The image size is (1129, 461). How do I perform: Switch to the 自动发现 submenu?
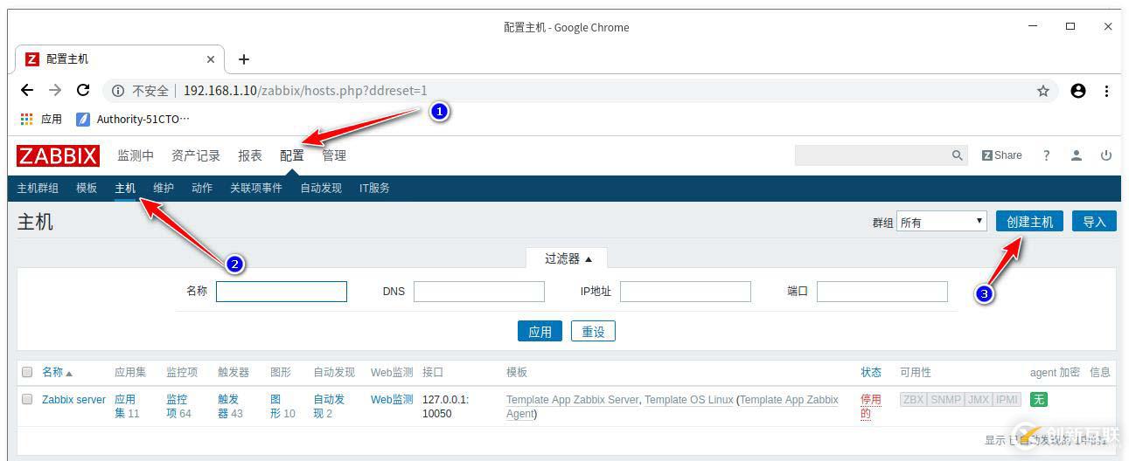321,188
